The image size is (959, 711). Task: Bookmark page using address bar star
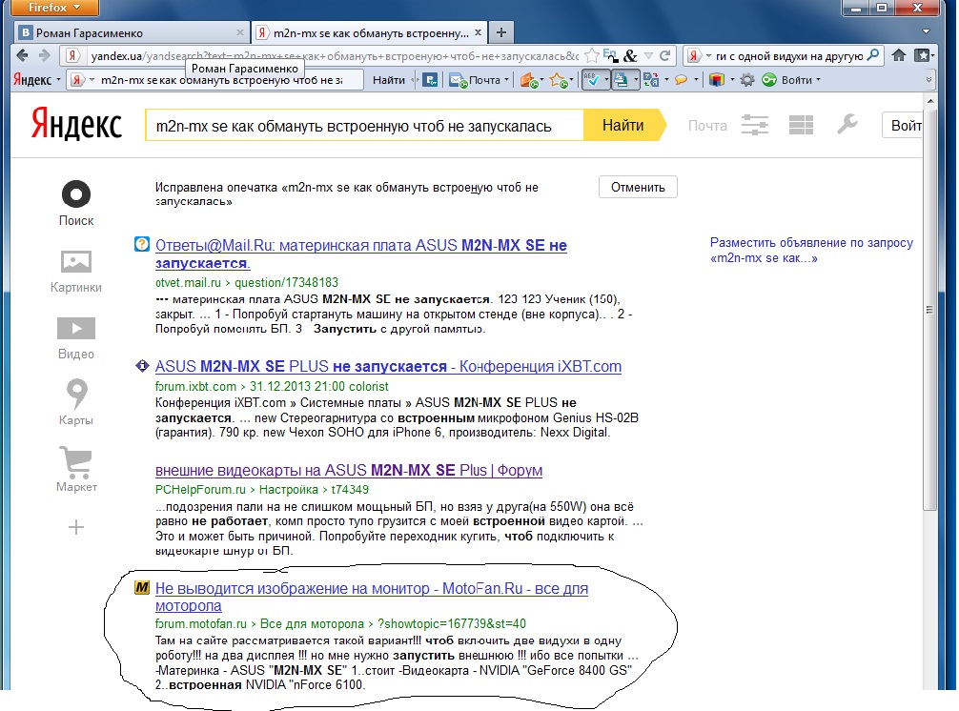[x=591, y=55]
